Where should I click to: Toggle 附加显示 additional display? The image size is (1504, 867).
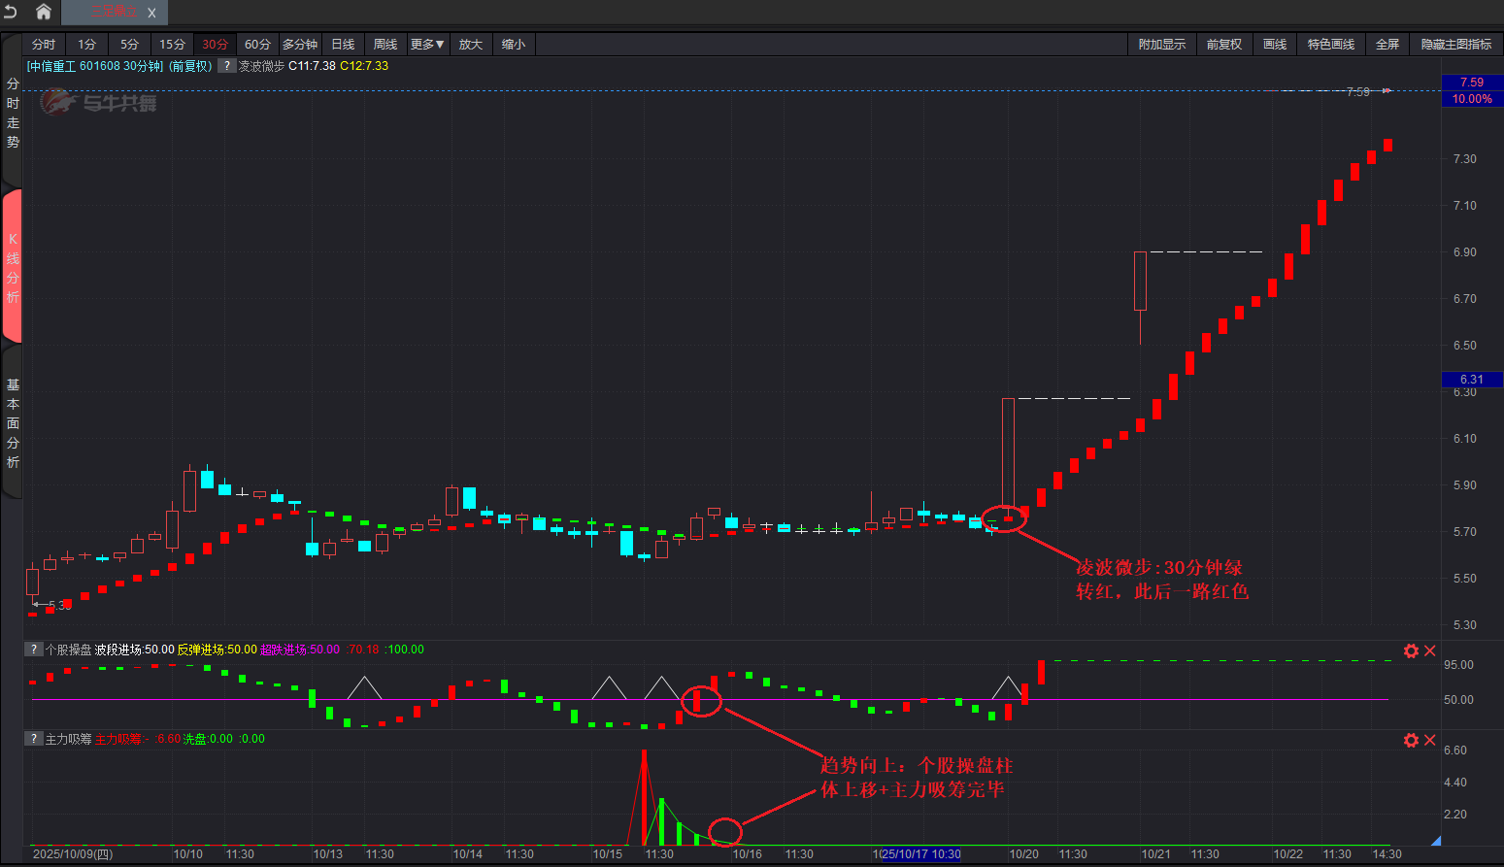[x=1161, y=45]
